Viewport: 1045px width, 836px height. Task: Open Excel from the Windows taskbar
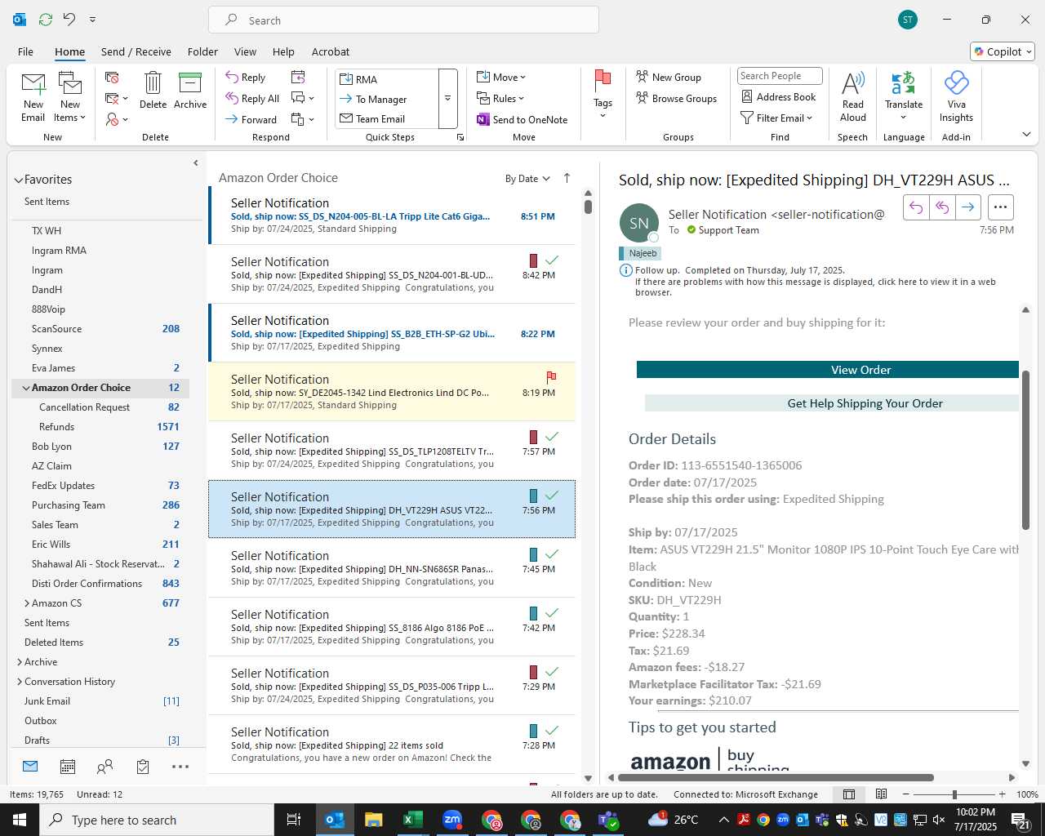pyautogui.click(x=412, y=820)
